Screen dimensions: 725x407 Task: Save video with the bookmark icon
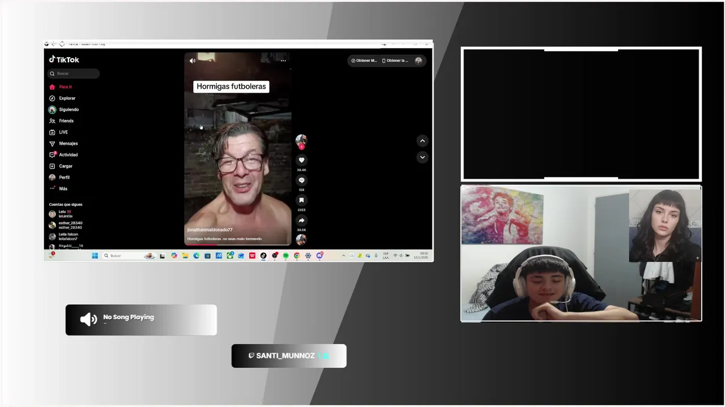tap(301, 200)
